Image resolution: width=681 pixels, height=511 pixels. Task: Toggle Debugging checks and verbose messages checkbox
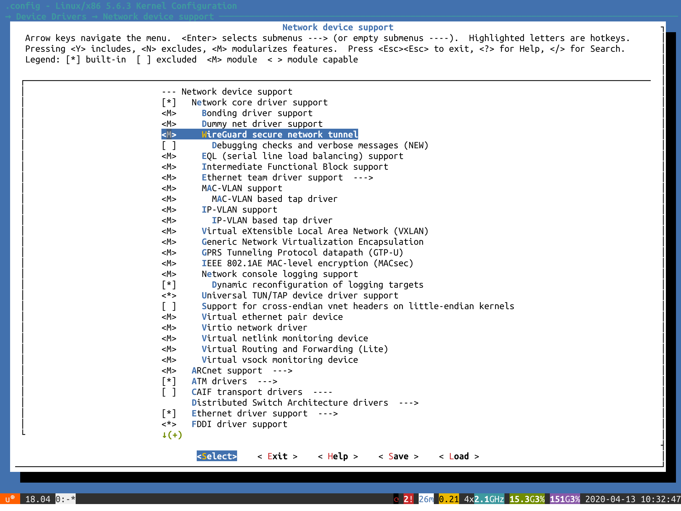point(169,145)
